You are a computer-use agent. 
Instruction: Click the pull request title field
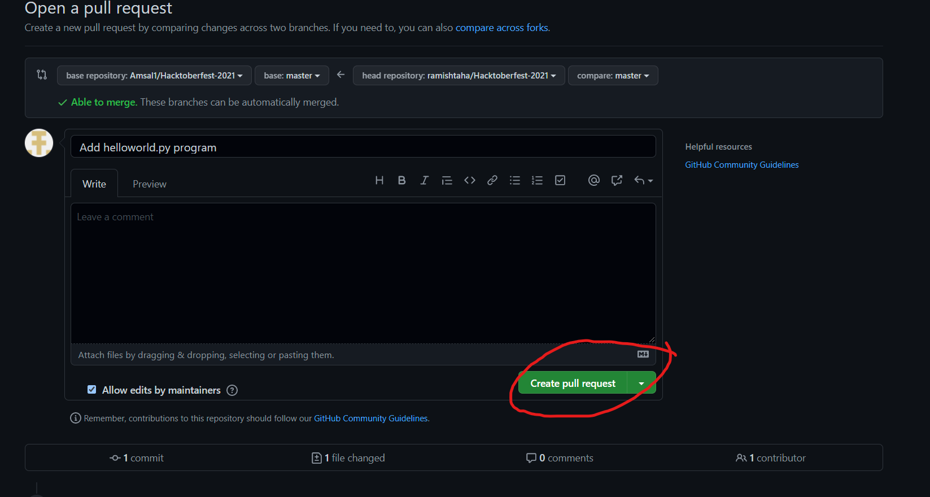363,147
